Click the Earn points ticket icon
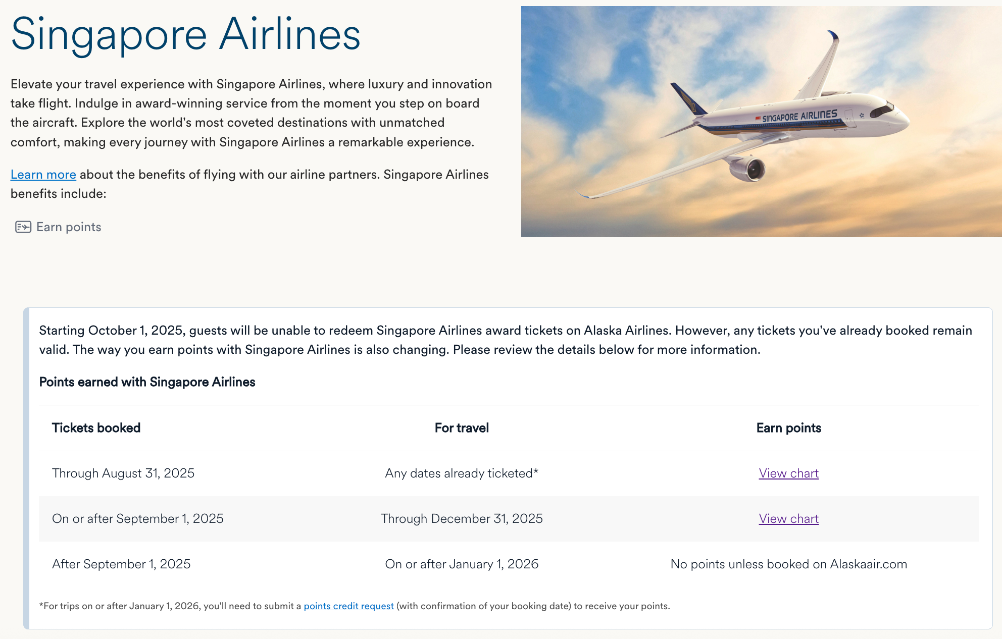This screenshot has width=1002, height=639. point(23,227)
